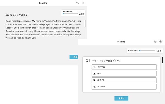The height and width of the screenshot is (104, 165).
Task: Click the 1/3 progress bar in the question window
Action: pos(147,51)
